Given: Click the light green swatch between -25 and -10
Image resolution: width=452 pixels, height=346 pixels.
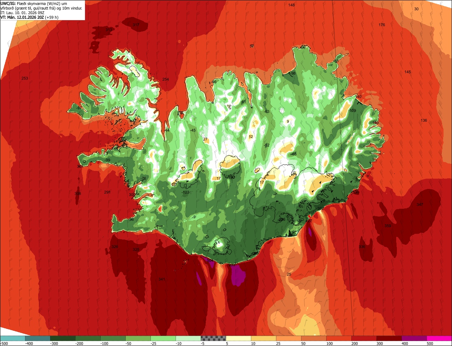Looking at the screenshot, I should (163, 338).
